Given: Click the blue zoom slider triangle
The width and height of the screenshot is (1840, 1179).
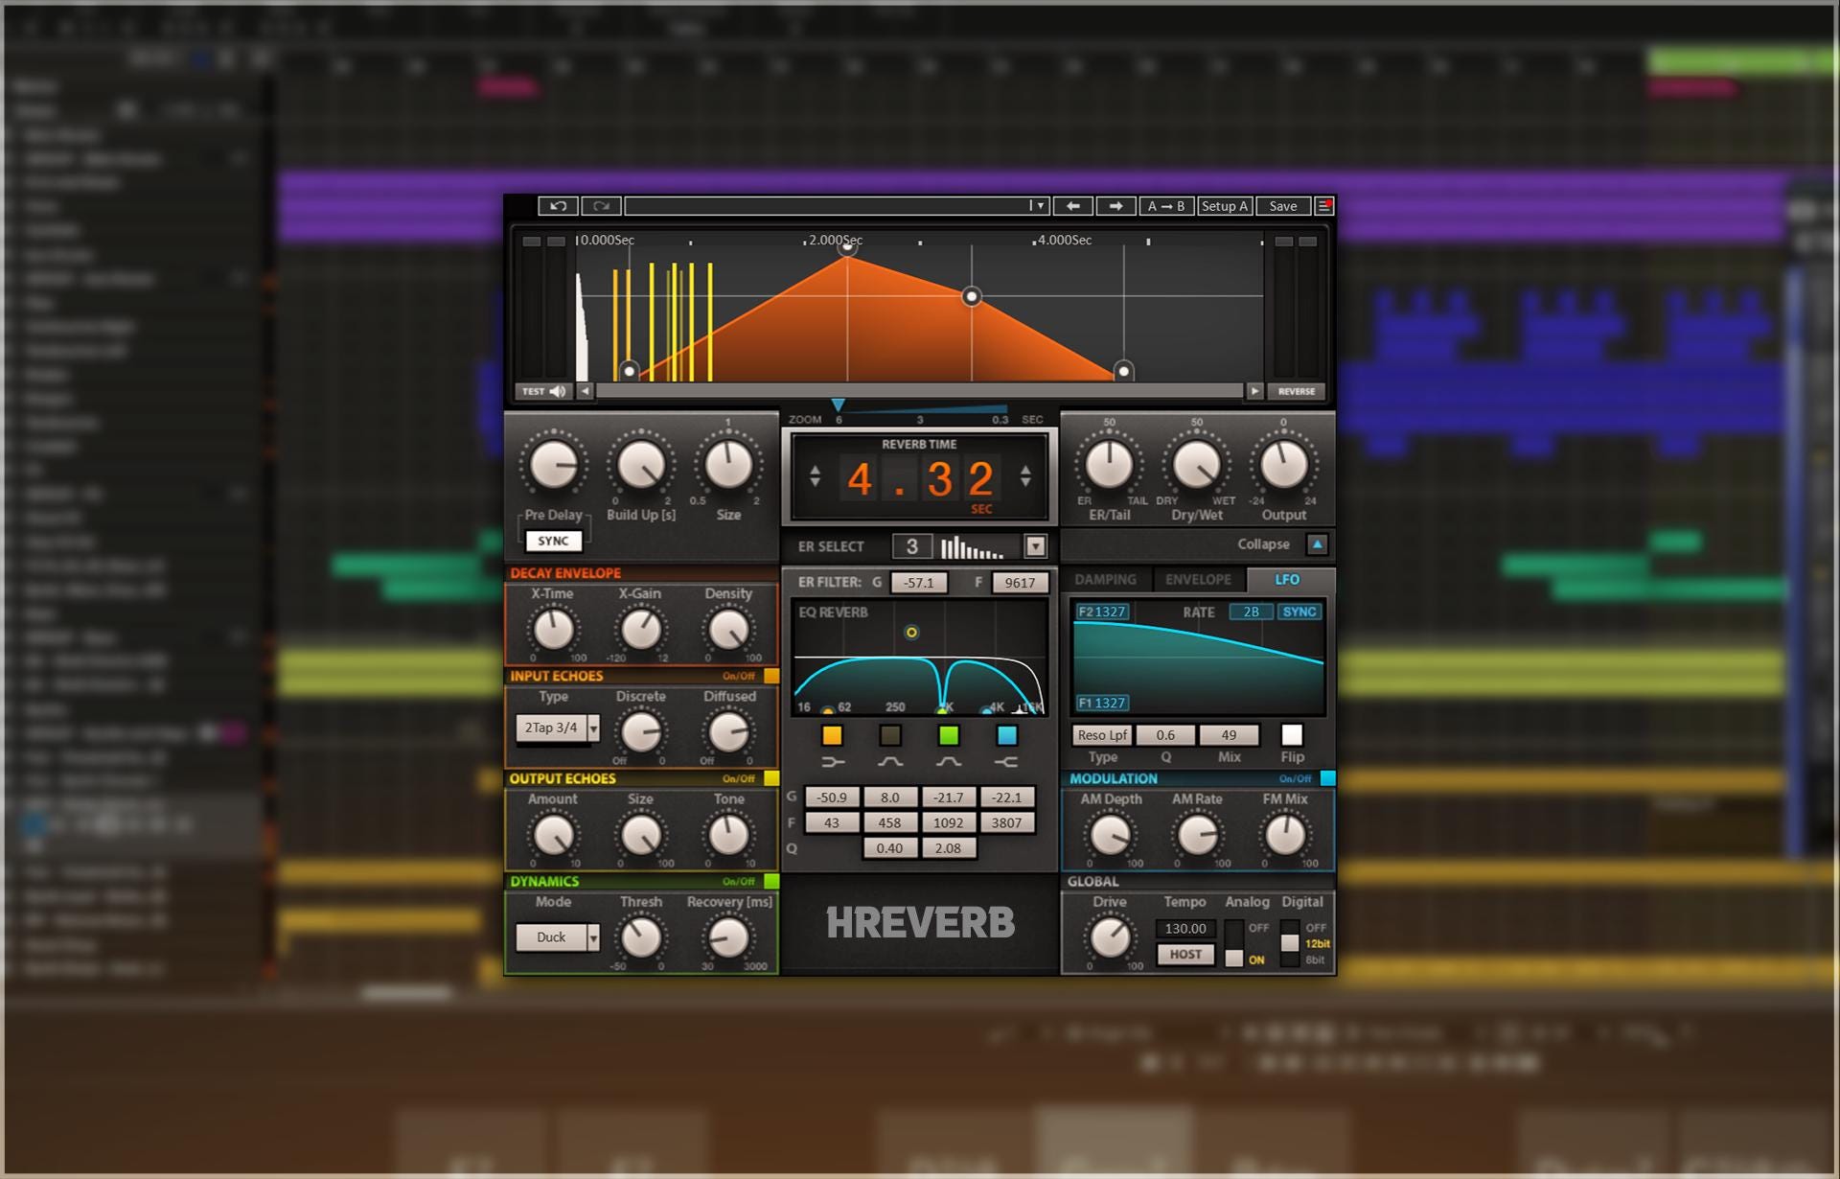Looking at the screenshot, I should pyautogui.click(x=838, y=405).
